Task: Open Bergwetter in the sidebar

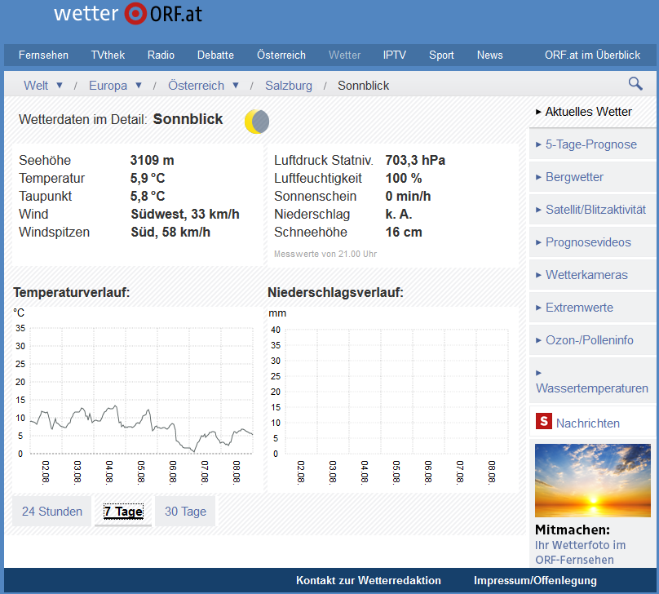Action: pos(574,177)
